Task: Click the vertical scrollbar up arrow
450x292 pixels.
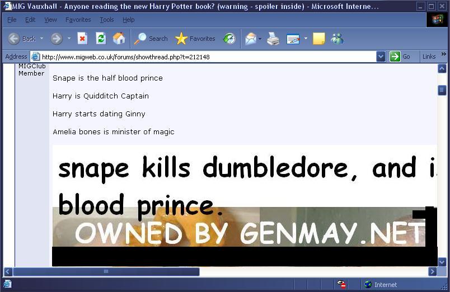Action: 442,69
